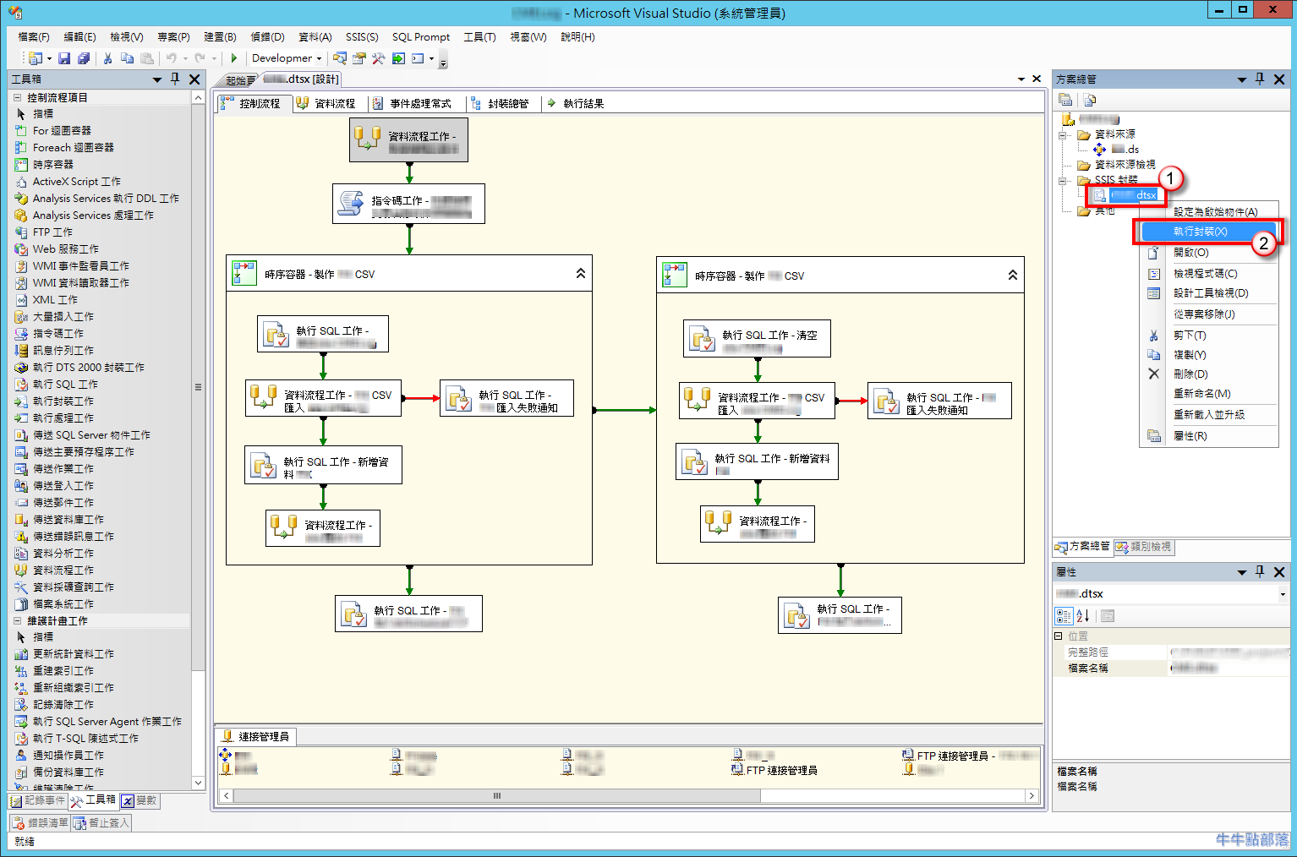The width and height of the screenshot is (1297, 857).
Task: Select the Cut scissors toolbar icon
Action: tap(107, 57)
